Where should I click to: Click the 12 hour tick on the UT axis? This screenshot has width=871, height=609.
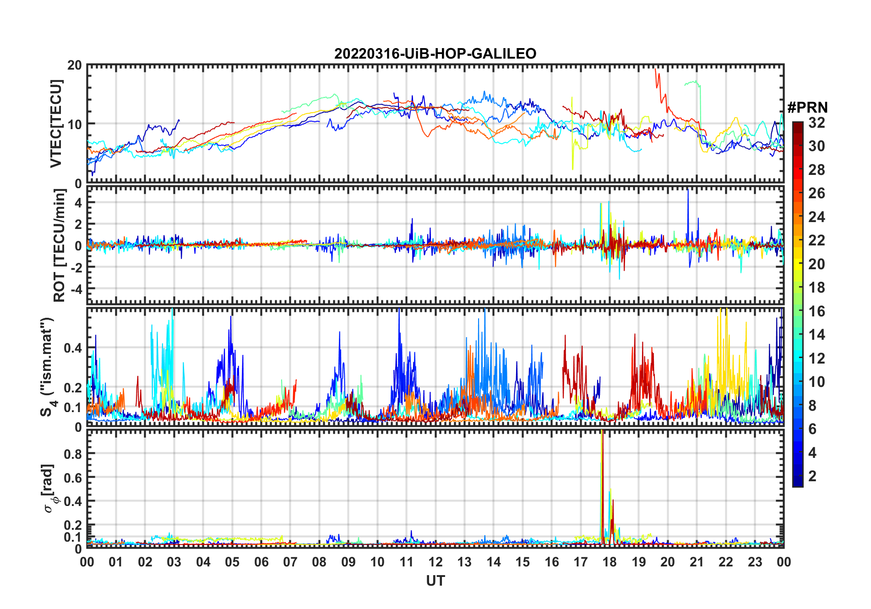pyautogui.click(x=435, y=562)
